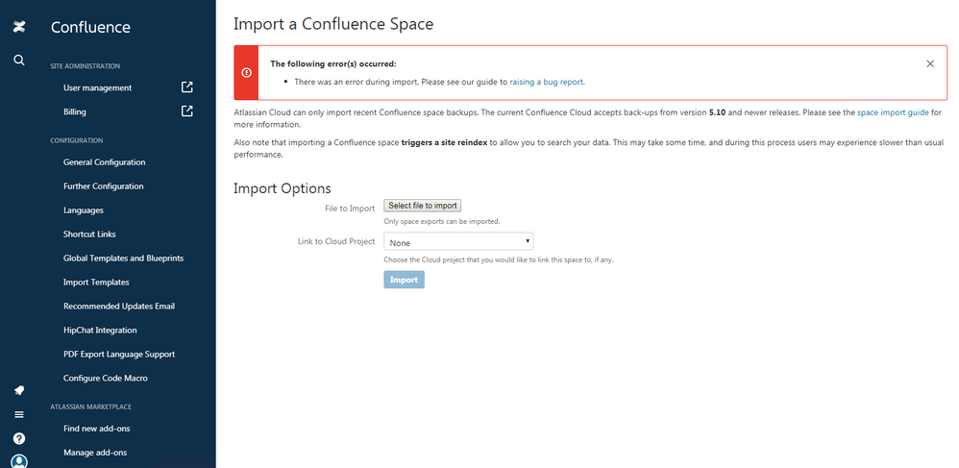
Task: Click the ATLASSIAN MARKETPLACE section heading
Action: click(x=90, y=406)
